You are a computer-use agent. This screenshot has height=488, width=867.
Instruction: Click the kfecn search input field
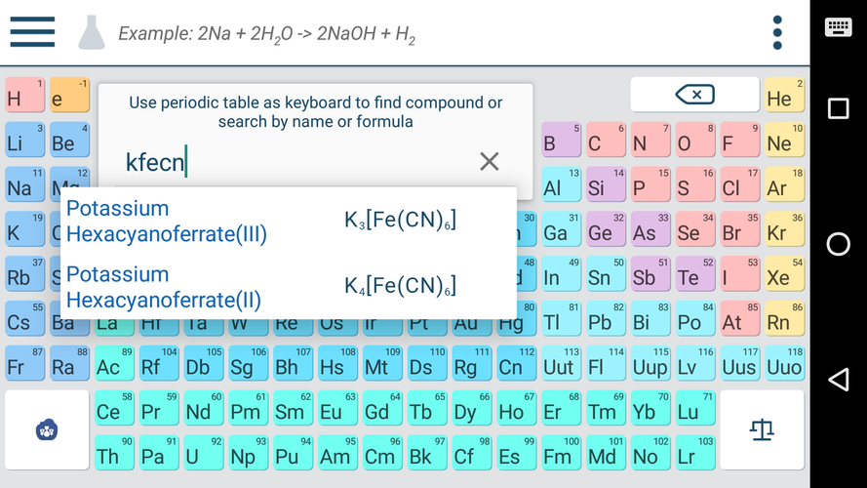[293, 162]
